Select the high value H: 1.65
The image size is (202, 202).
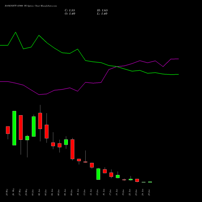[102, 11]
